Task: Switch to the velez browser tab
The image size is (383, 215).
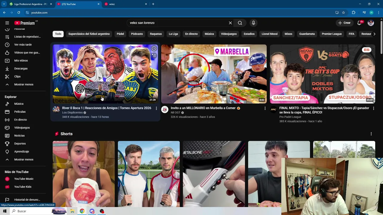Action: click(126, 4)
